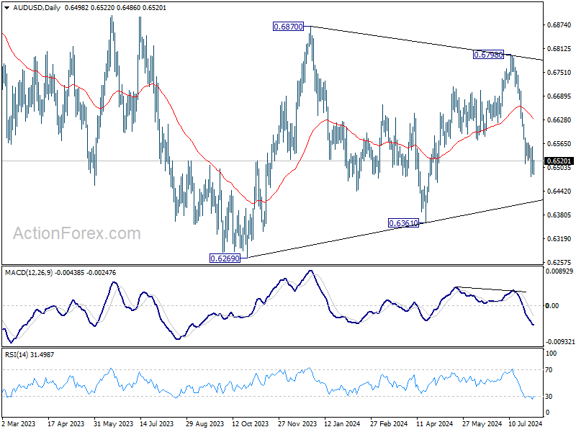576x432 pixels.
Task: Select the 0.67510 price axis value
Action: (x=559, y=73)
